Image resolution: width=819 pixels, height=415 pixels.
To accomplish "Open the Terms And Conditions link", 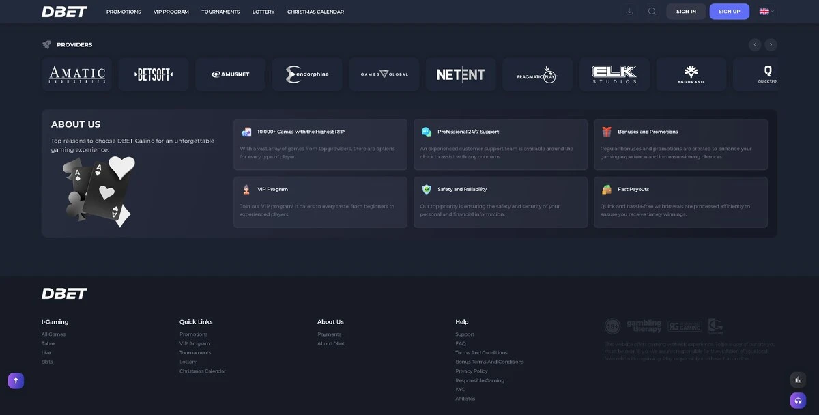I will click(481, 353).
